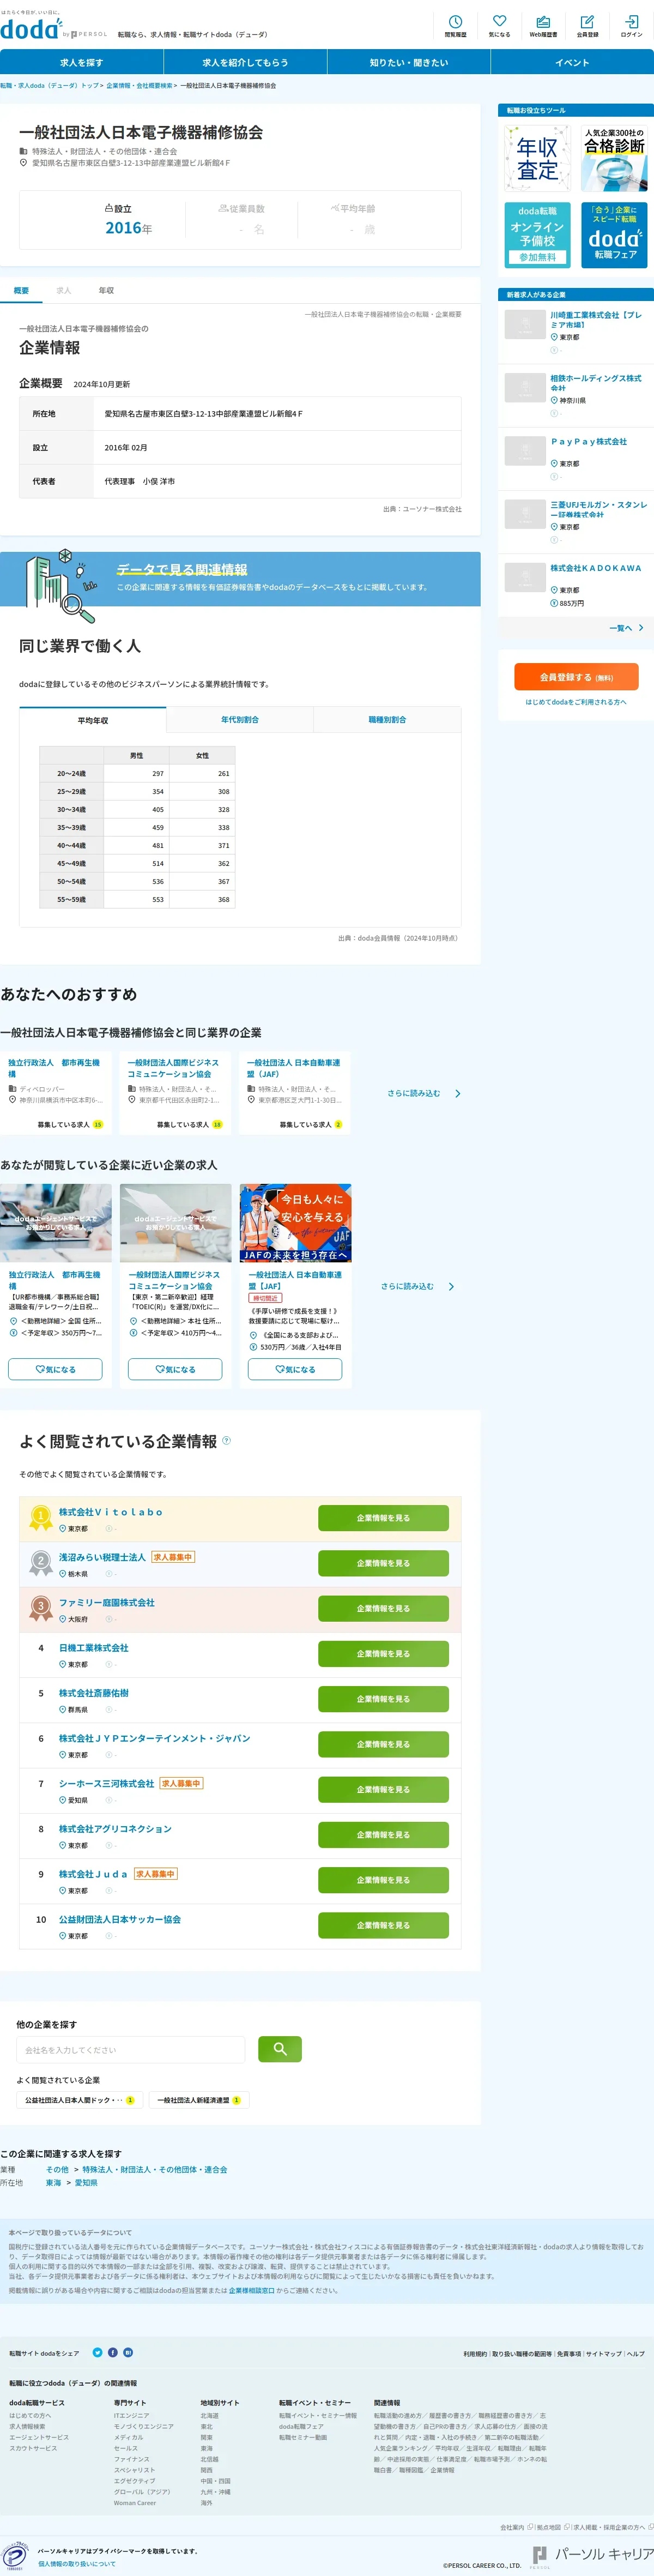Open 年収査定 tool banner
Screen dimensions: 654x2576
(x=537, y=157)
